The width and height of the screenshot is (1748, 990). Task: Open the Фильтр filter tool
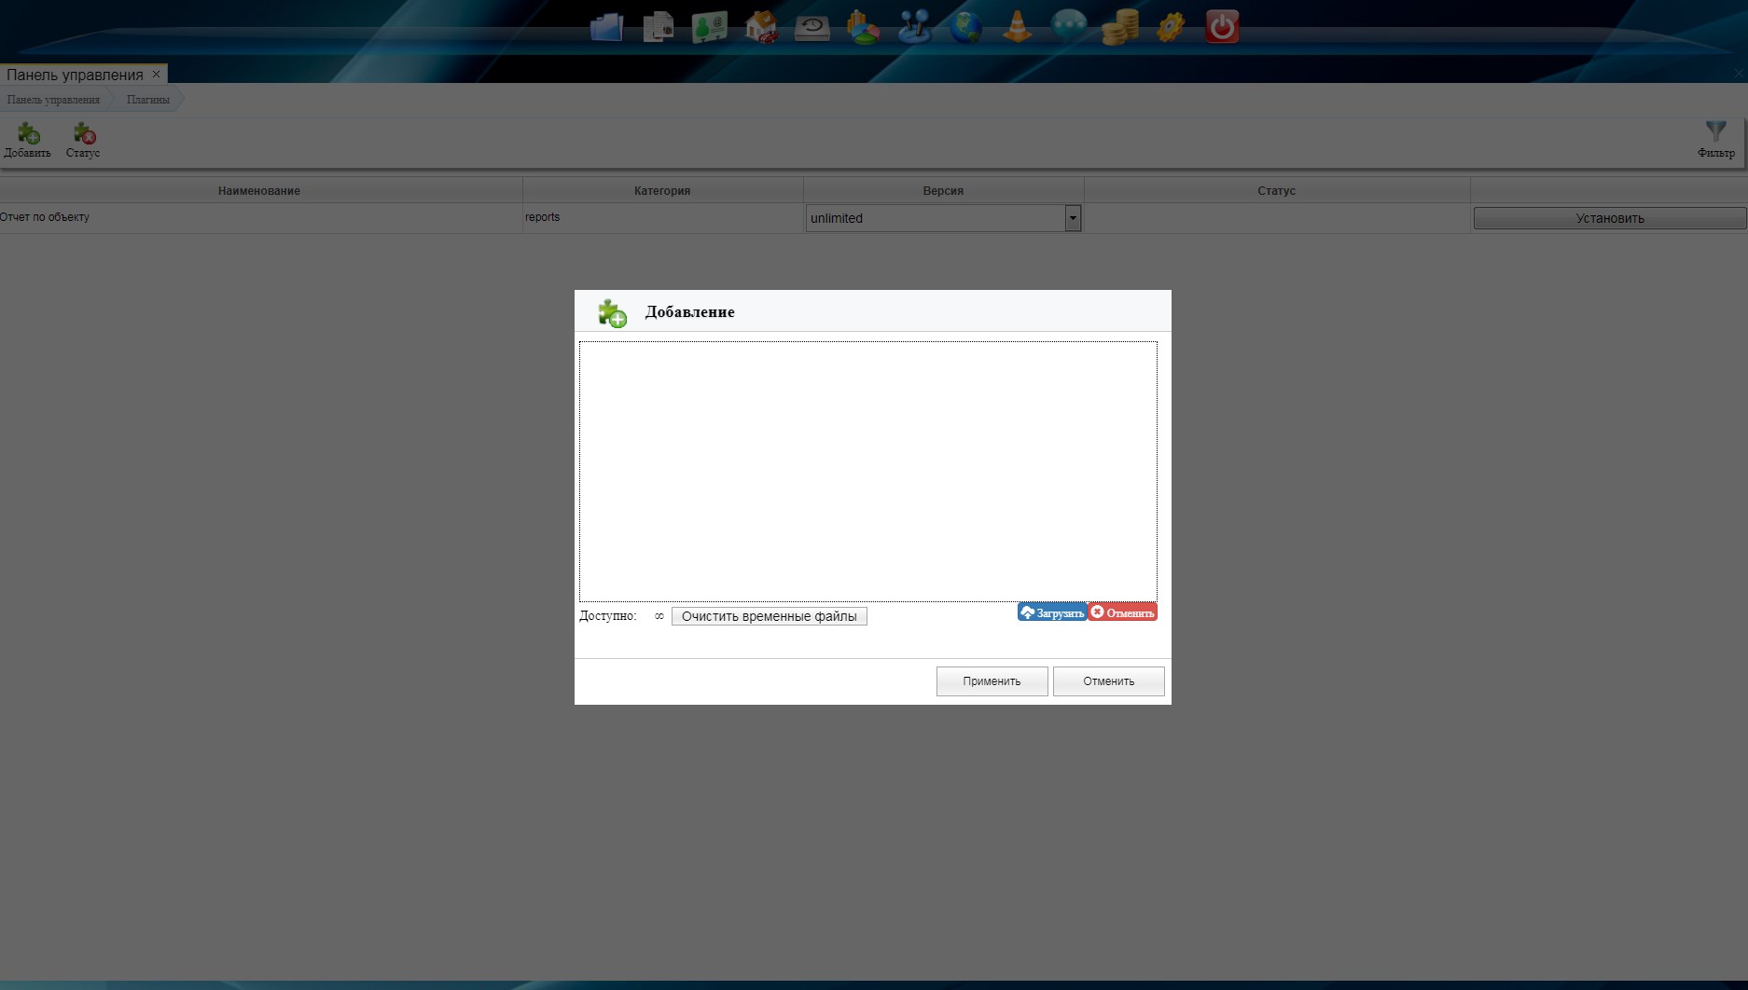click(1715, 139)
